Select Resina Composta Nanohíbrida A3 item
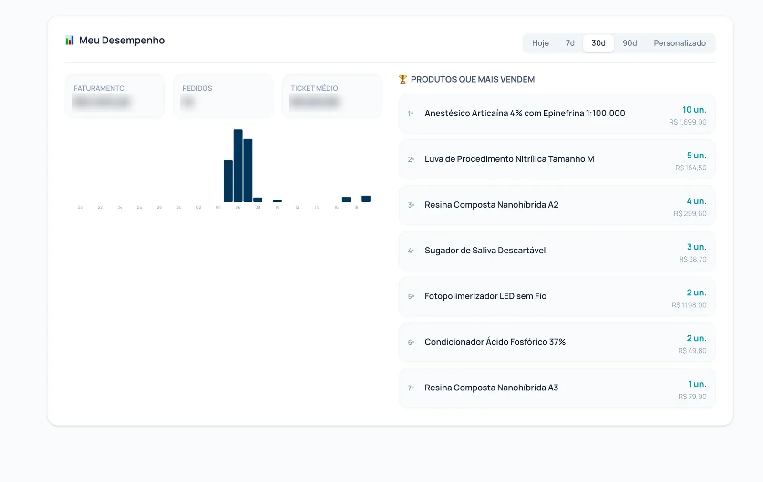 557,388
